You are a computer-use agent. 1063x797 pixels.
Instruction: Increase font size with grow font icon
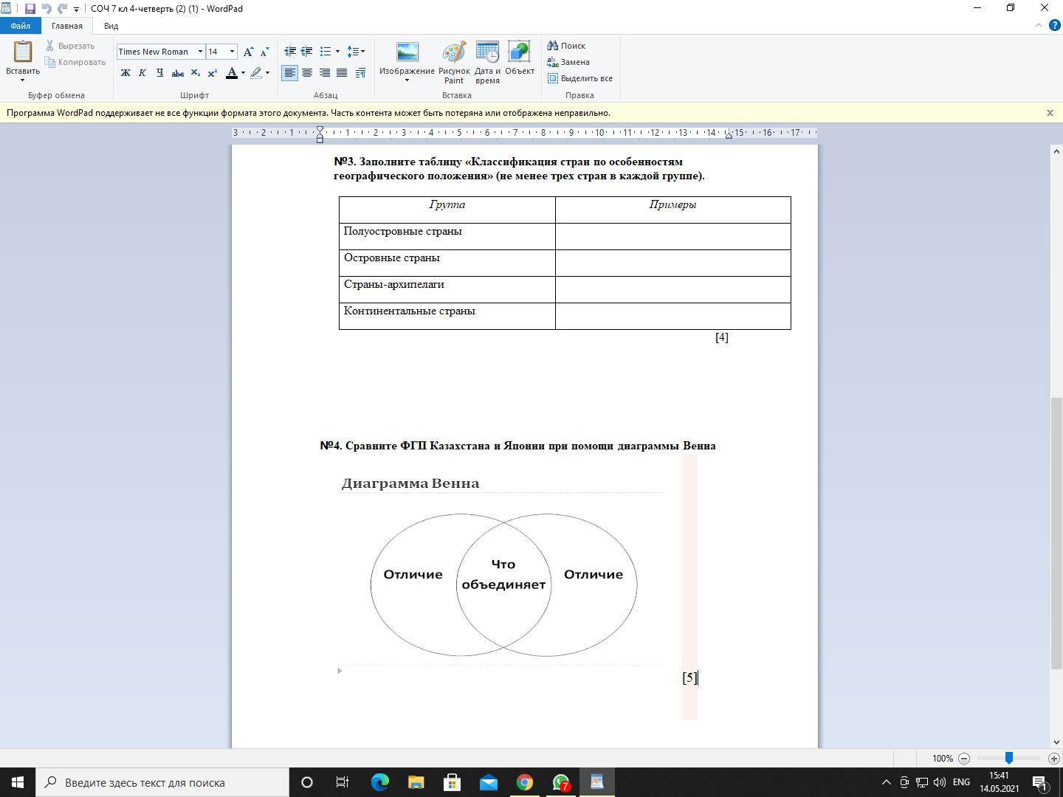click(249, 52)
